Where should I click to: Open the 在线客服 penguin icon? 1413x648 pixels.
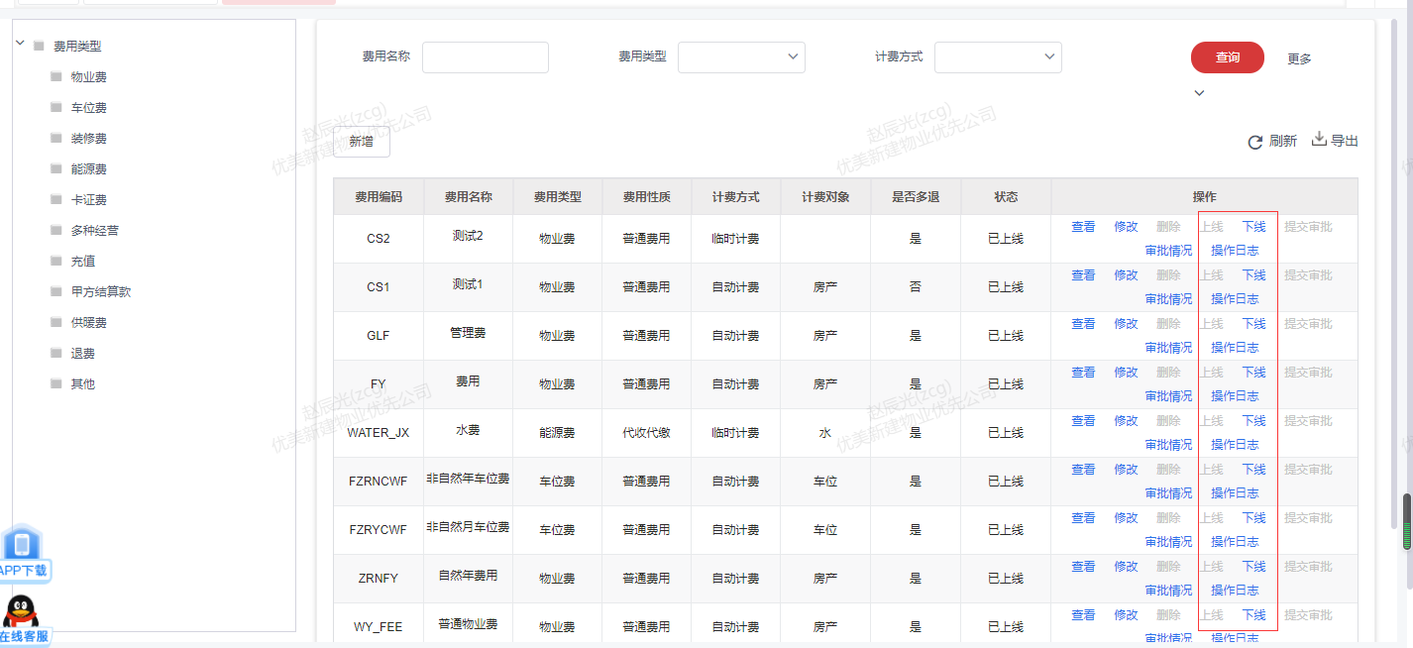(x=22, y=619)
